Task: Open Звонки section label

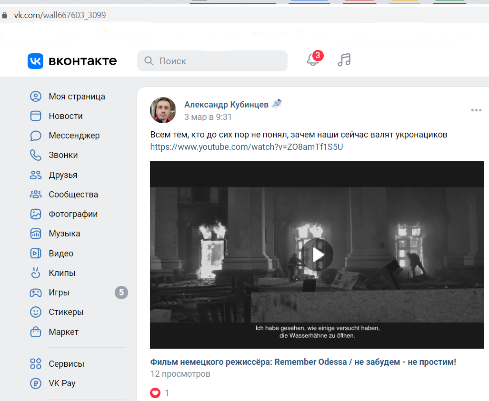Action: pyautogui.click(x=63, y=155)
